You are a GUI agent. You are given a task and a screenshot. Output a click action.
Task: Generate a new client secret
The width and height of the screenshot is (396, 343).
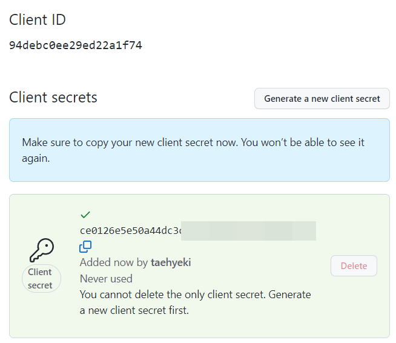[322, 99]
